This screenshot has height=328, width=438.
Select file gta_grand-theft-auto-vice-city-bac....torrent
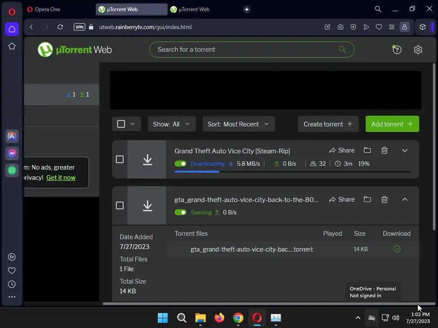point(252,249)
